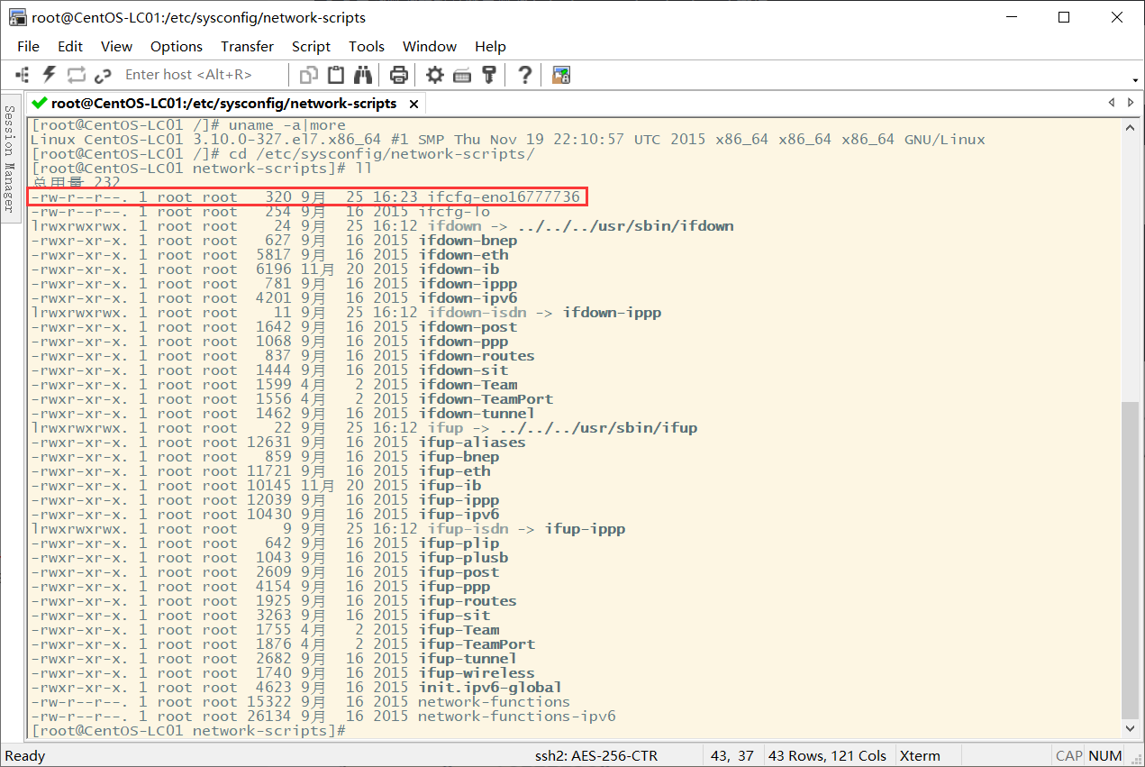This screenshot has height=767, width=1145.
Task: Close the root@CentOS-LC01 session tab
Action: point(414,104)
